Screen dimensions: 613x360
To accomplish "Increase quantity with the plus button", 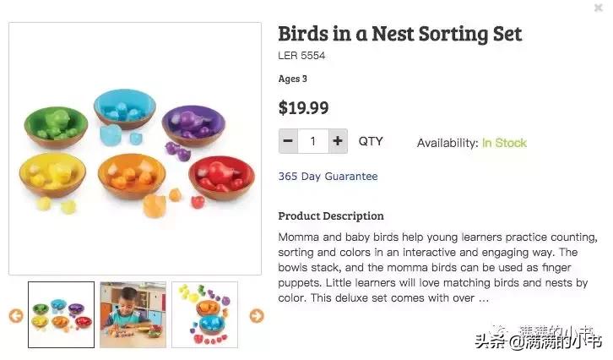I will pos(338,141).
